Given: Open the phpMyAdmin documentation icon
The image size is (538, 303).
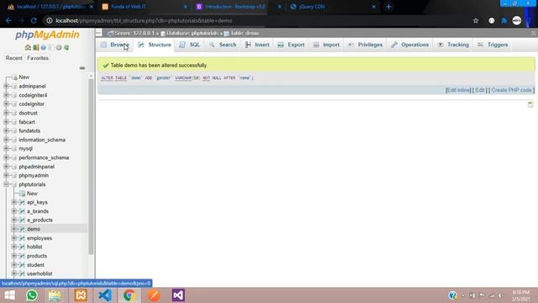Looking at the screenshot, I should 43,47.
